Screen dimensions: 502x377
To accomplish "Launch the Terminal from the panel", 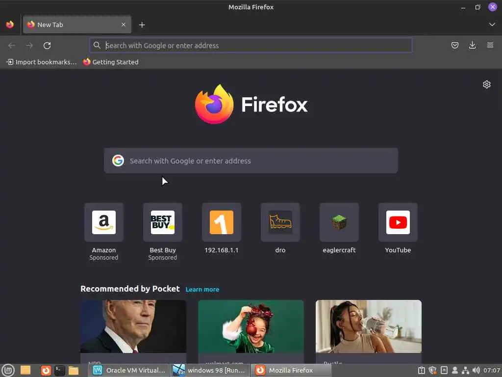I will pos(59,370).
